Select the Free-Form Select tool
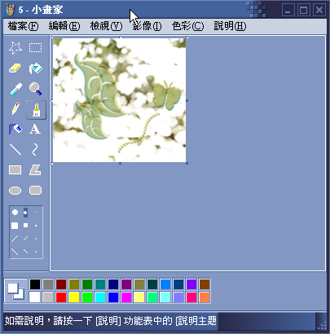The image size is (330, 334). pyautogui.click(x=15, y=48)
